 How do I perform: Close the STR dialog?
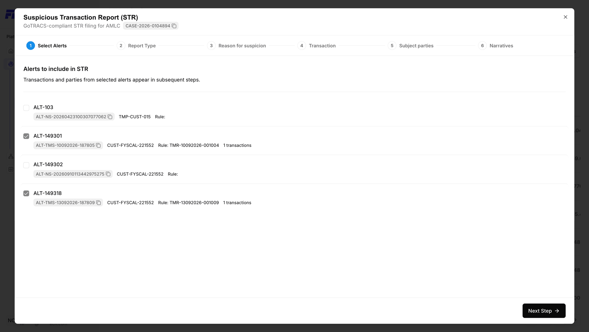click(x=565, y=17)
